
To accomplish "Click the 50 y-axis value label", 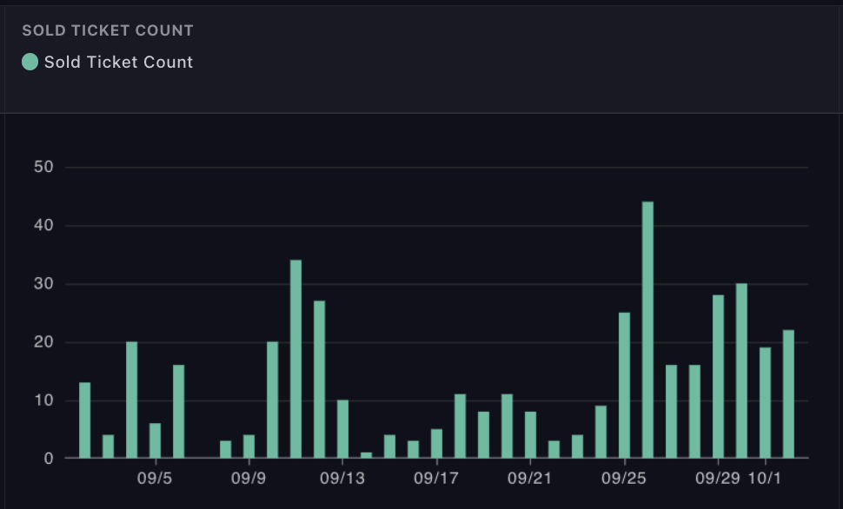I will (x=43, y=167).
